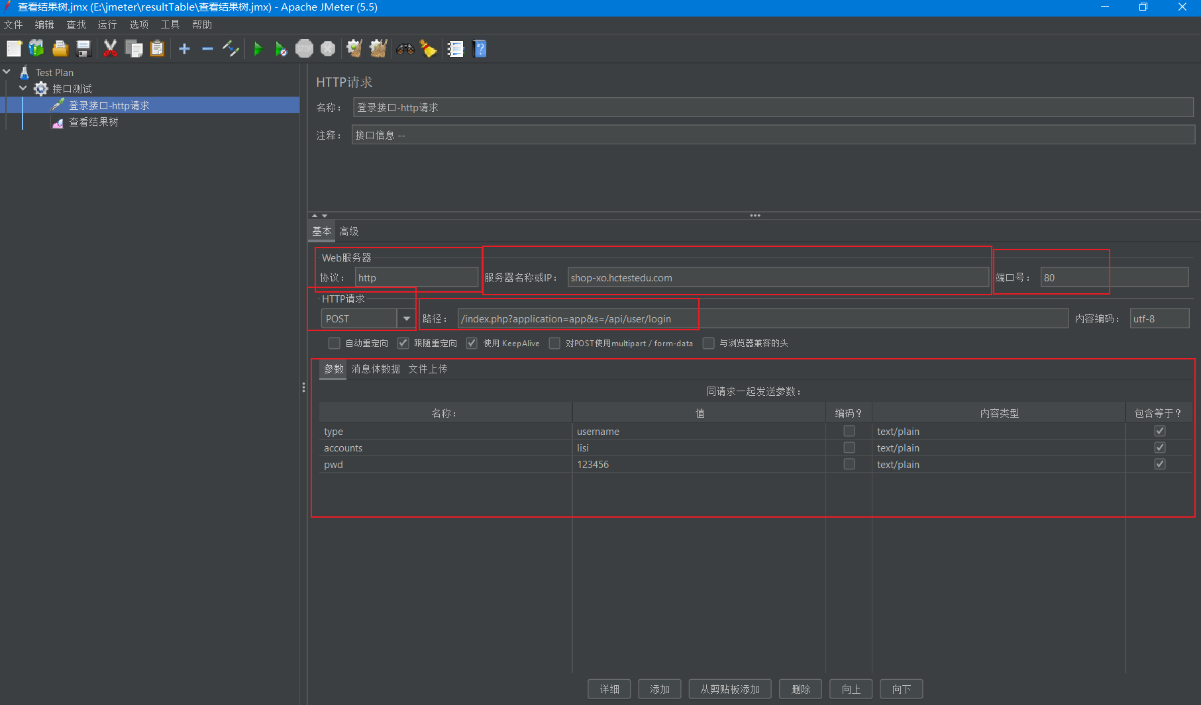Screen dimensions: 1201x705
Task: Click the 向下 button
Action: point(902,689)
